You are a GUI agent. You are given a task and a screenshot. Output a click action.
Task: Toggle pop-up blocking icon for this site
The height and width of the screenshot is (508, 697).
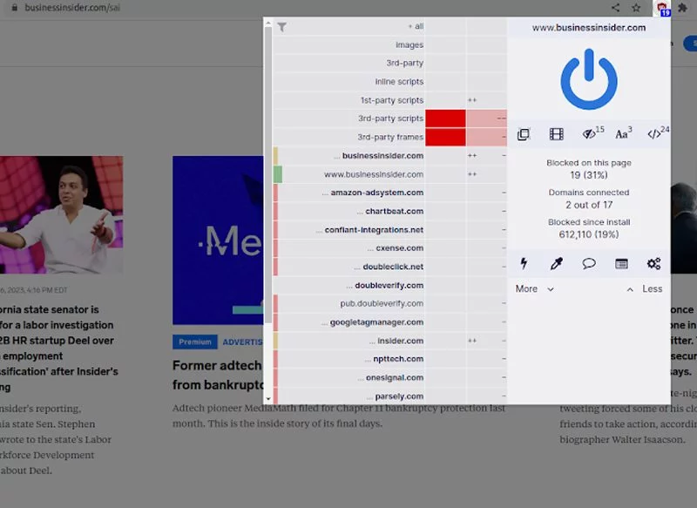pos(524,134)
